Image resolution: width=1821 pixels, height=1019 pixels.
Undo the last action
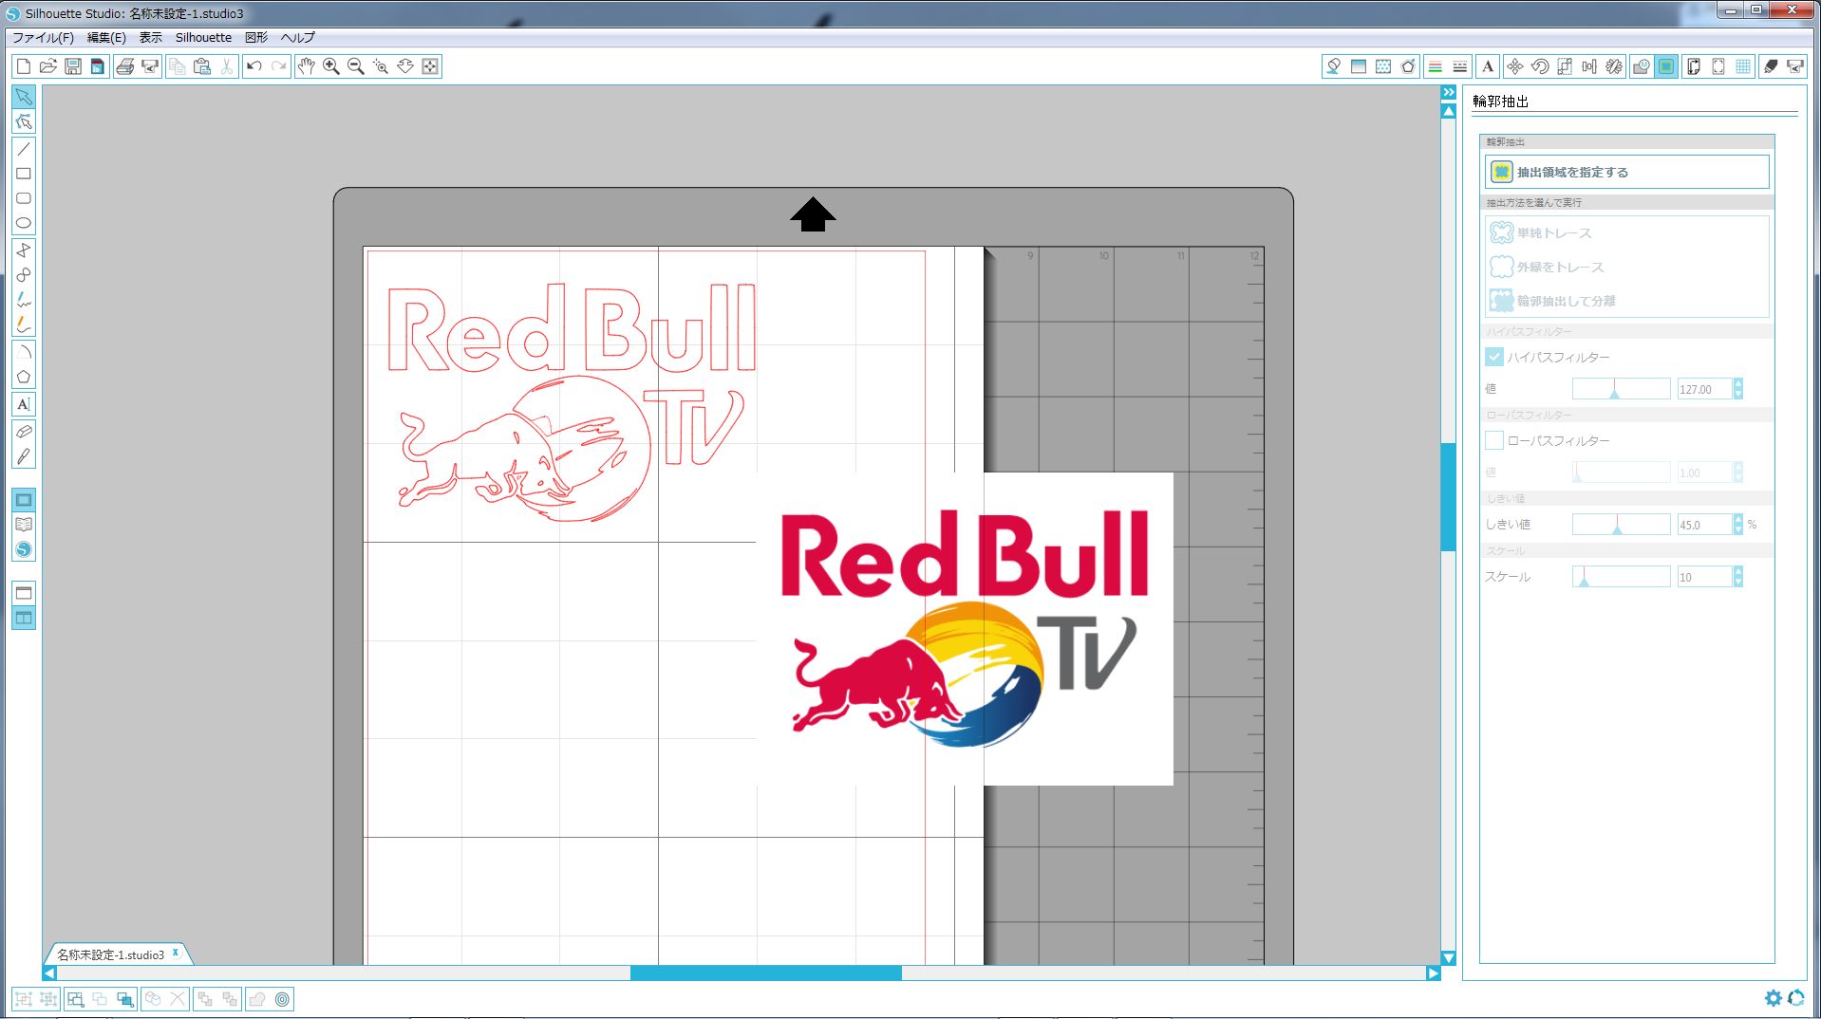253,66
